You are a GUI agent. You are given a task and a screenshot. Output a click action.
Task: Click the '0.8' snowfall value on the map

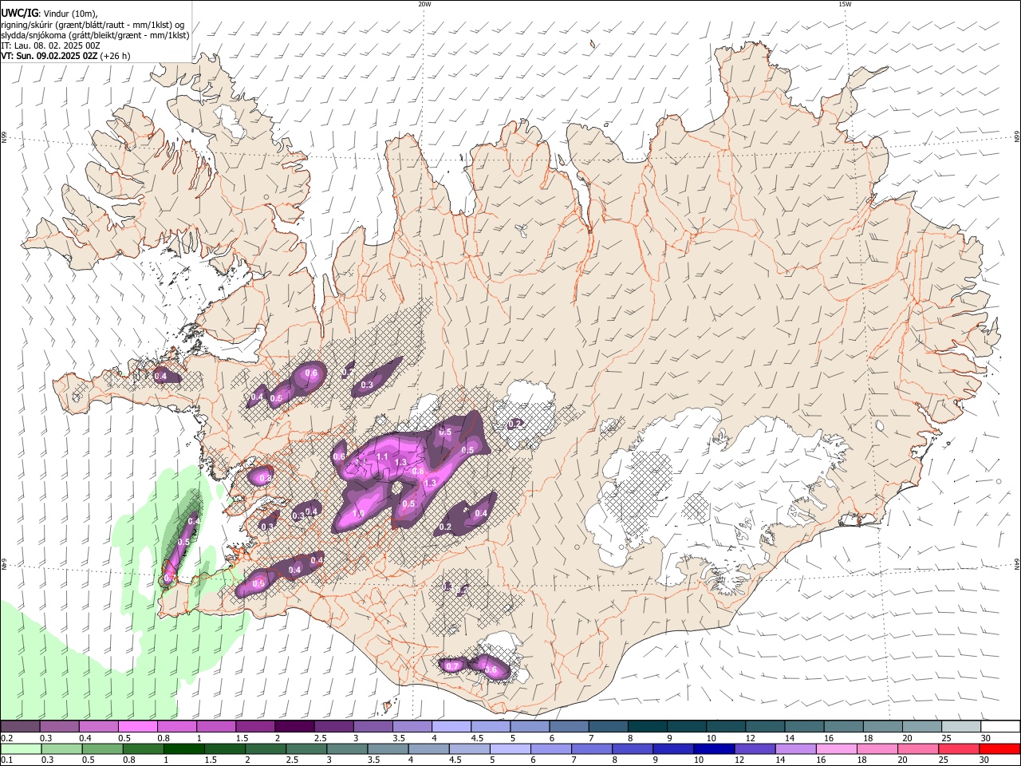point(418,472)
